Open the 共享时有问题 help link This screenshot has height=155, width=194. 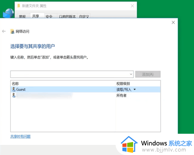21,136
